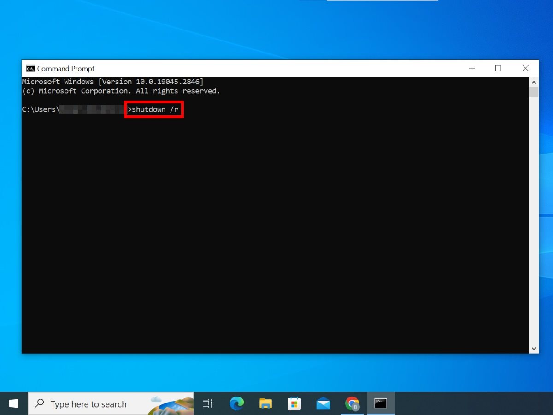Open the Mail app from the taskbar
The image size is (553, 415).
point(324,404)
